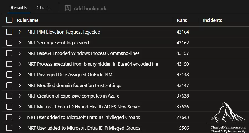Expand the Privileged Groups row with 15506 runs

(x=20, y=128)
